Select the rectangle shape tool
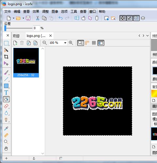 [x=6, y=86]
